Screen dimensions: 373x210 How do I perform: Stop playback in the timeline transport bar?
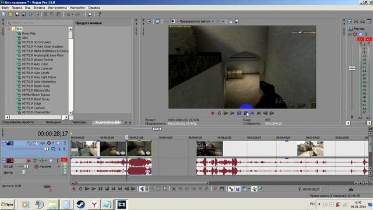(x=107, y=189)
